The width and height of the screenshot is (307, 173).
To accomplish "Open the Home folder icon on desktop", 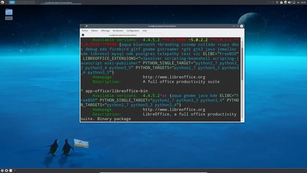I will [x=9, y=14].
